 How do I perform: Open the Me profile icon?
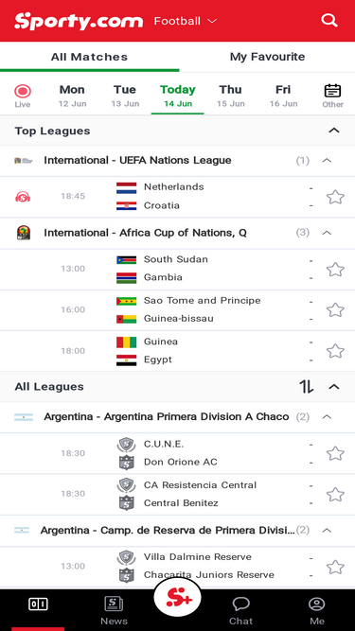tap(317, 604)
